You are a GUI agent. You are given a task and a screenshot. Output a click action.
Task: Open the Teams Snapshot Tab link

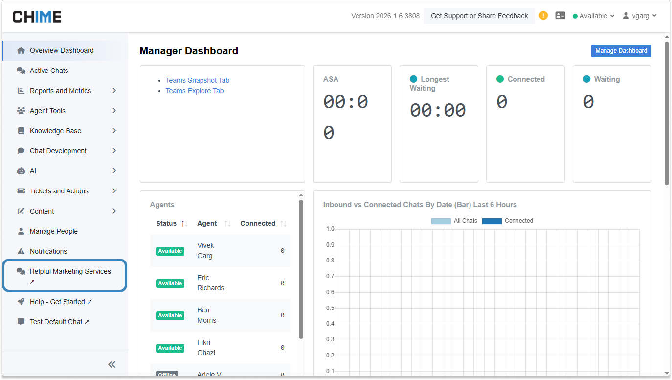coord(197,80)
